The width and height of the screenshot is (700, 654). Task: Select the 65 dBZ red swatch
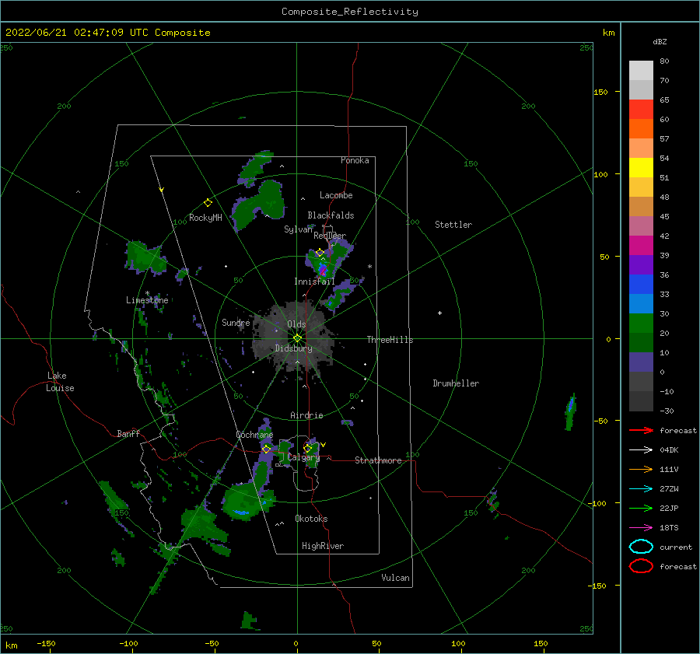[x=641, y=109]
